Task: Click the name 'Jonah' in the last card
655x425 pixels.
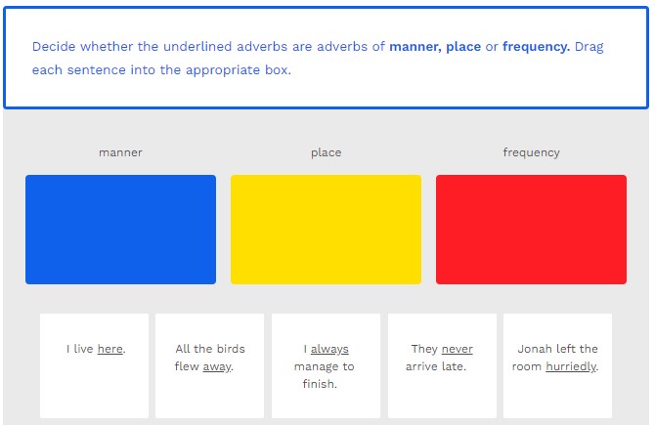Action: pyautogui.click(x=536, y=349)
